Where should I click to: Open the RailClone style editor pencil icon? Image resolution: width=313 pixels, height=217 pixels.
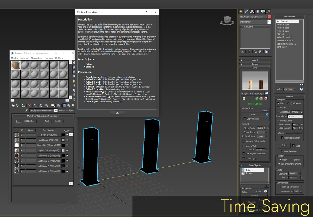coord(244,98)
